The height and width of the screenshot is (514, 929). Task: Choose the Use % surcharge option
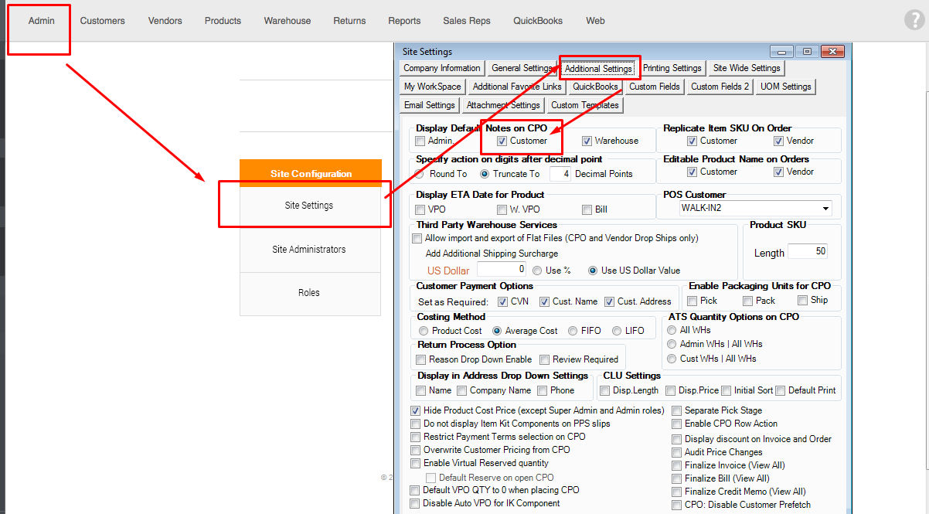537,271
